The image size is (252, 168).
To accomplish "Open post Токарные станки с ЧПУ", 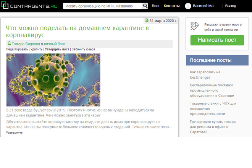I will pyautogui.click(x=213, y=108).
